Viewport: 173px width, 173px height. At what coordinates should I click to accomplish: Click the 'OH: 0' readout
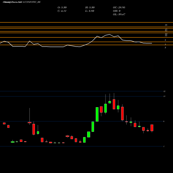[117, 11]
